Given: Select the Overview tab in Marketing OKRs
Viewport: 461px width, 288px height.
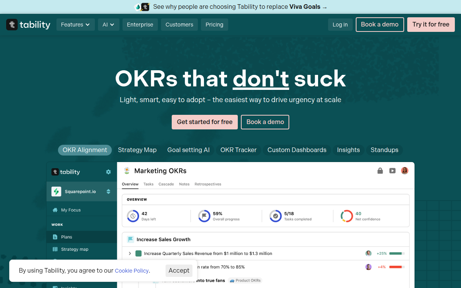Looking at the screenshot, I should point(130,184).
